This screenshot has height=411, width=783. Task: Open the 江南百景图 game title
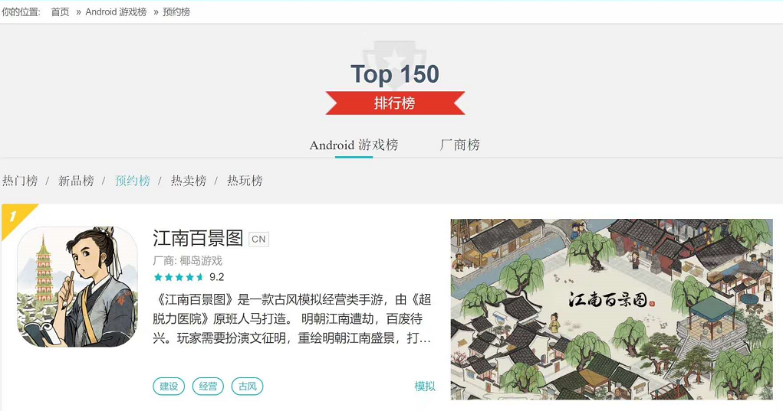tap(198, 239)
